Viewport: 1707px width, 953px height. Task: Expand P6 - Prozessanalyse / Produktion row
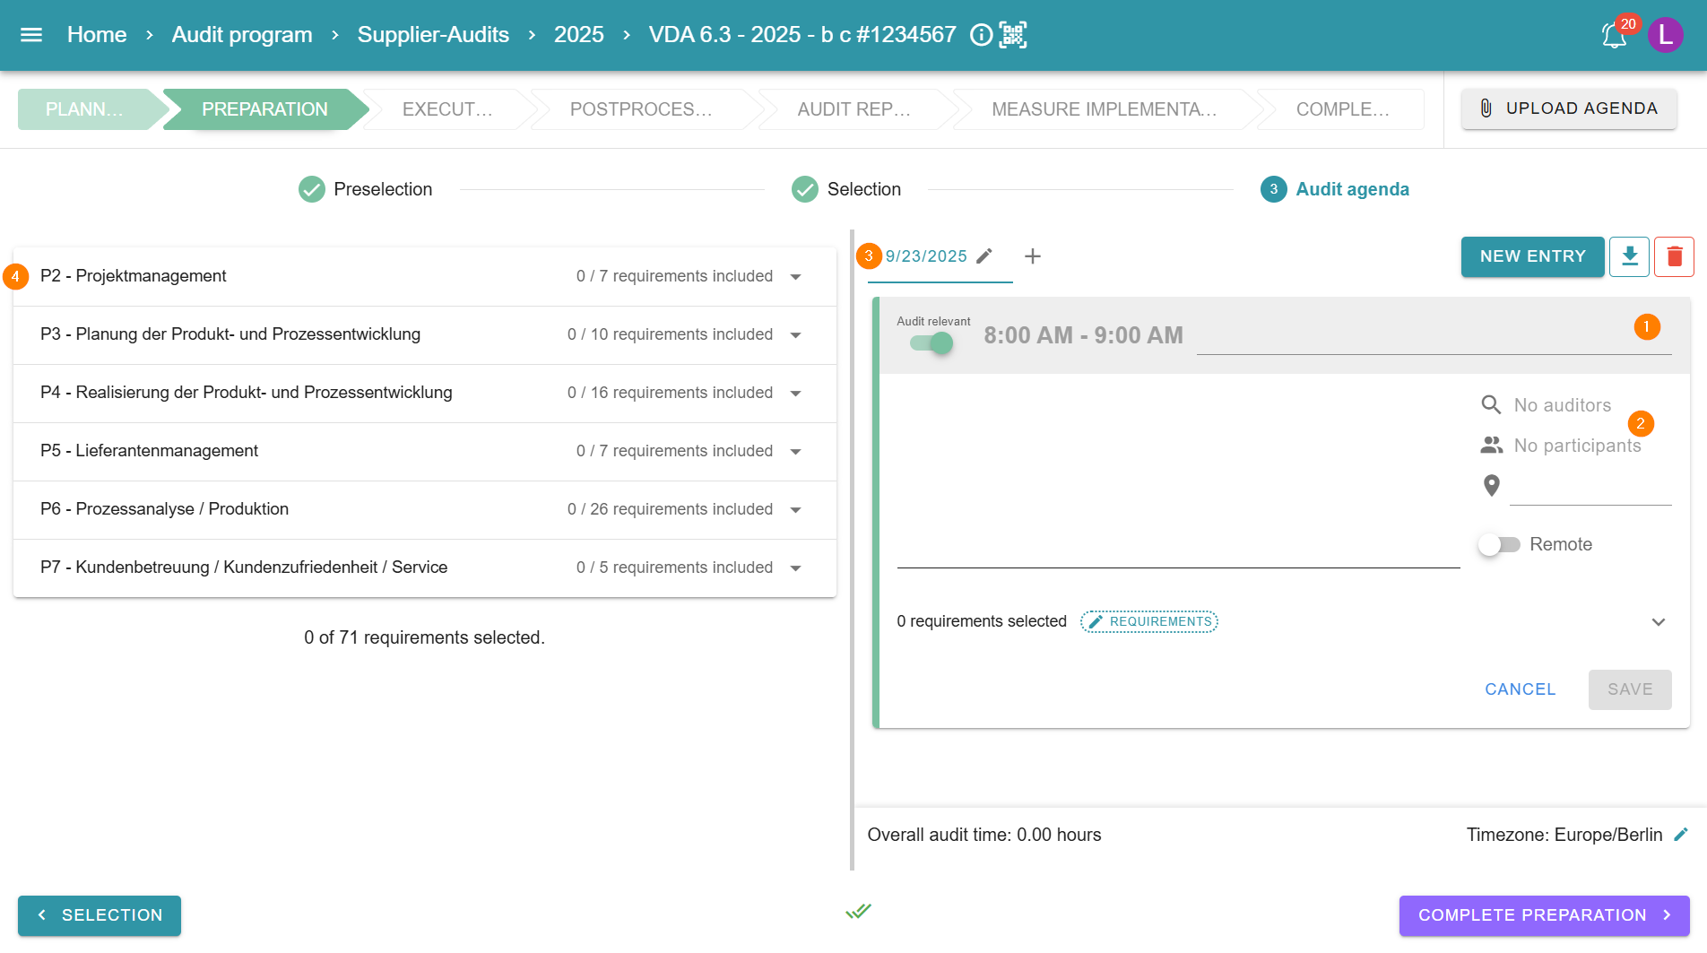[795, 509]
